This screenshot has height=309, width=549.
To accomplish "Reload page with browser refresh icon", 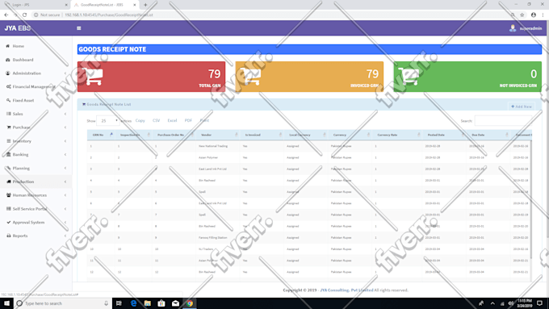I will pos(24,15).
